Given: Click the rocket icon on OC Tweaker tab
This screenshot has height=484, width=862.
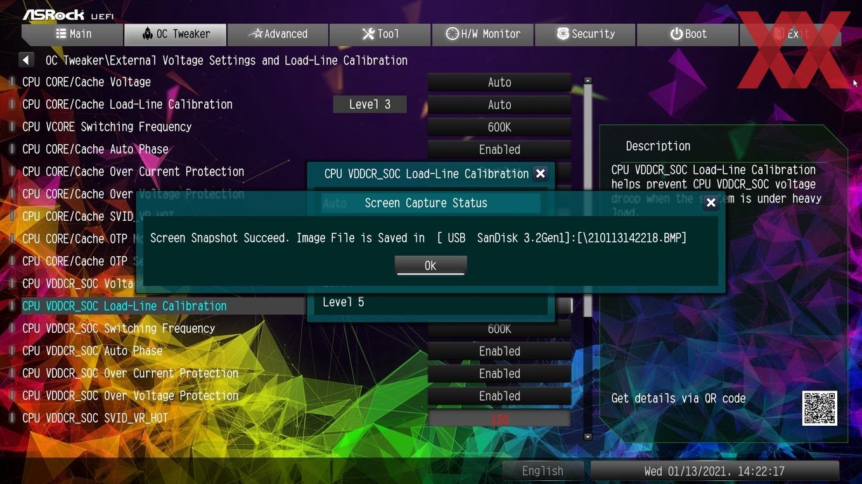Looking at the screenshot, I should click(x=147, y=34).
